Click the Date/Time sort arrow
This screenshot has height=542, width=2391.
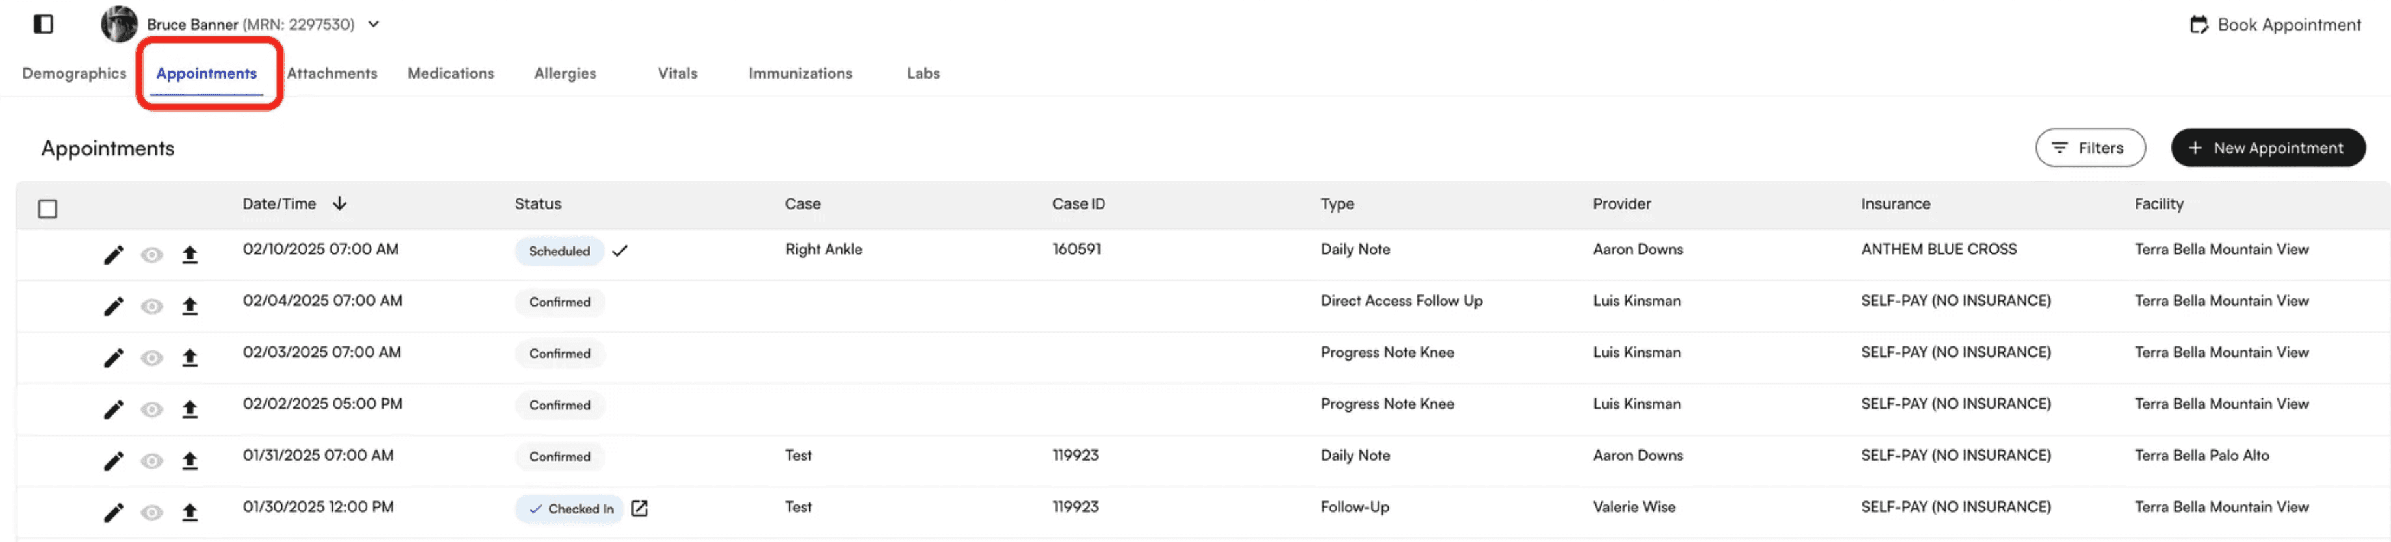pyautogui.click(x=340, y=202)
